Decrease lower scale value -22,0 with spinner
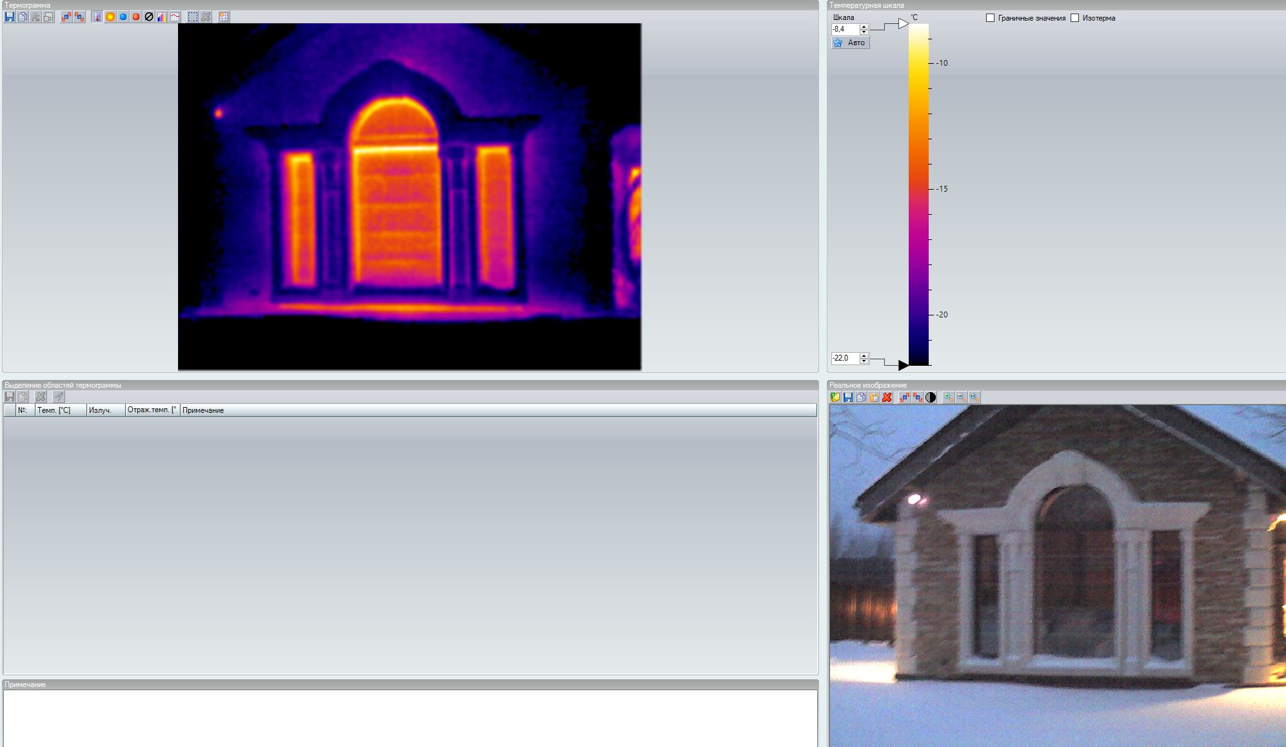 [864, 361]
